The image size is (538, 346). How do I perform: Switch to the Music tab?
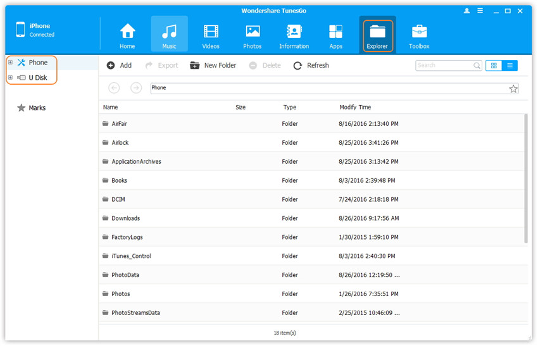(169, 34)
